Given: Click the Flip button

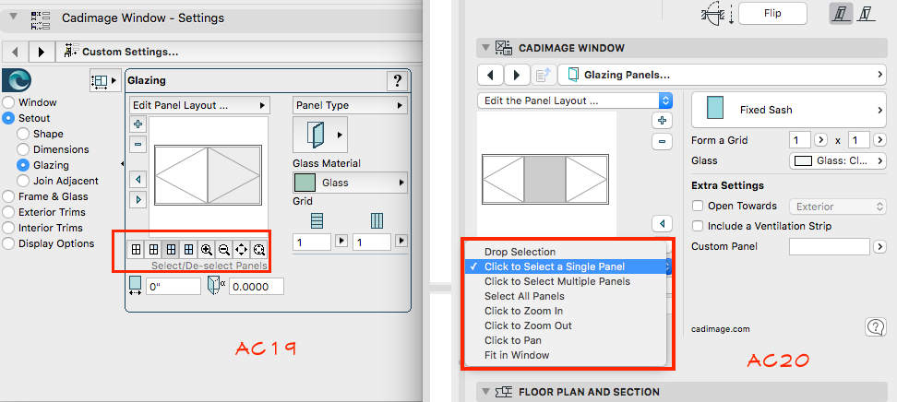Looking at the screenshot, I should (x=772, y=13).
